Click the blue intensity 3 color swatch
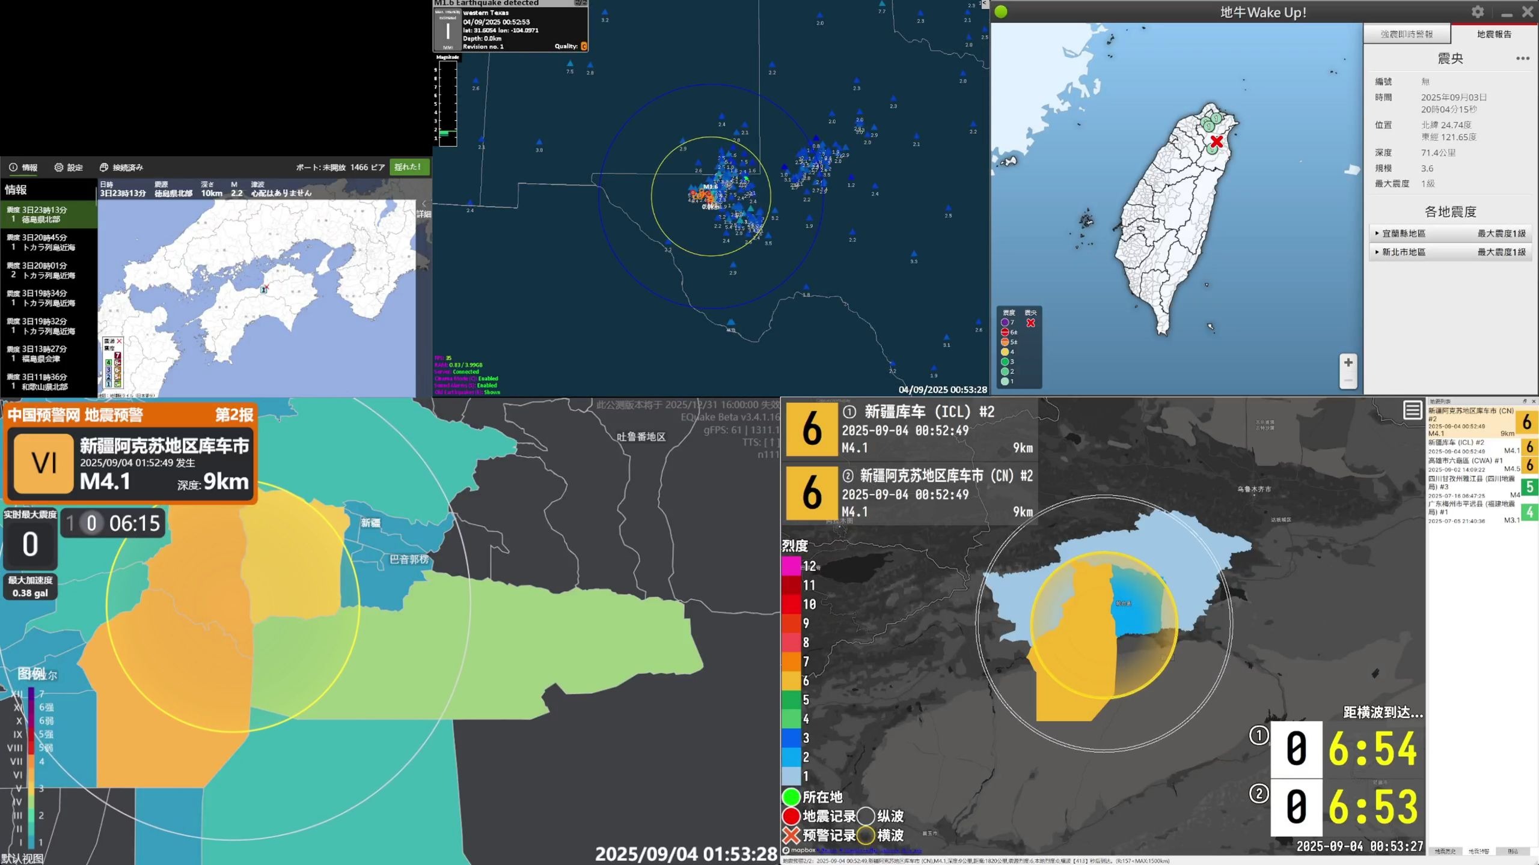Image resolution: width=1539 pixels, height=865 pixels. pyautogui.click(x=791, y=738)
